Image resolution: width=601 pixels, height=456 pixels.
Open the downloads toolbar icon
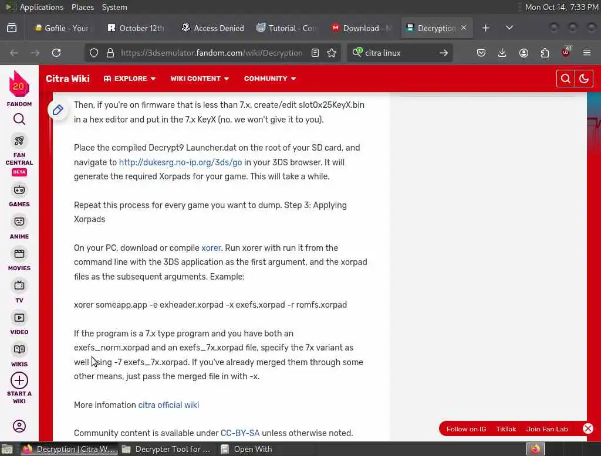pyautogui.click(x=502, y=53)
